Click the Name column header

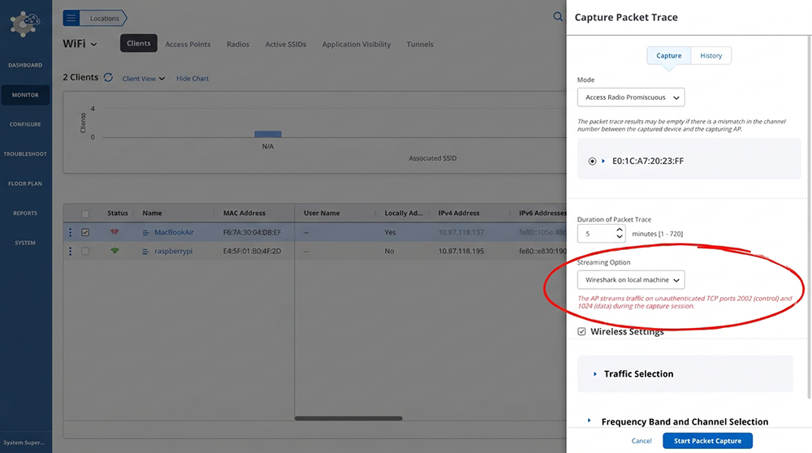[153, 214]
